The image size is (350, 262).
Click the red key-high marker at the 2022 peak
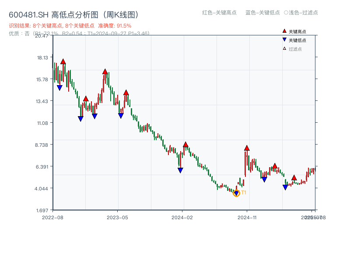coord(64,62)
